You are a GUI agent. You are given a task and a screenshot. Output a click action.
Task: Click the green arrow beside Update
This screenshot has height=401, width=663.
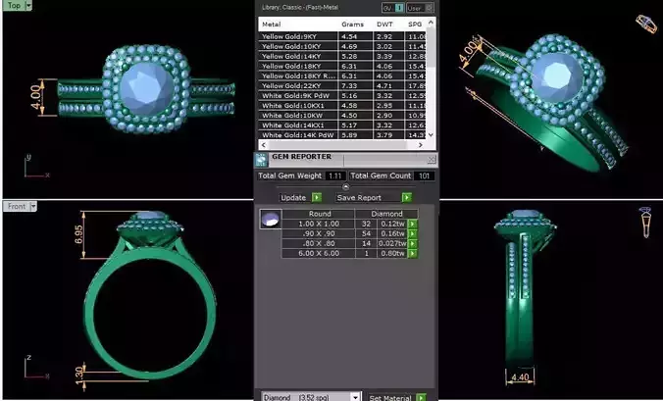pyautogui.click(x=317, y=197)
